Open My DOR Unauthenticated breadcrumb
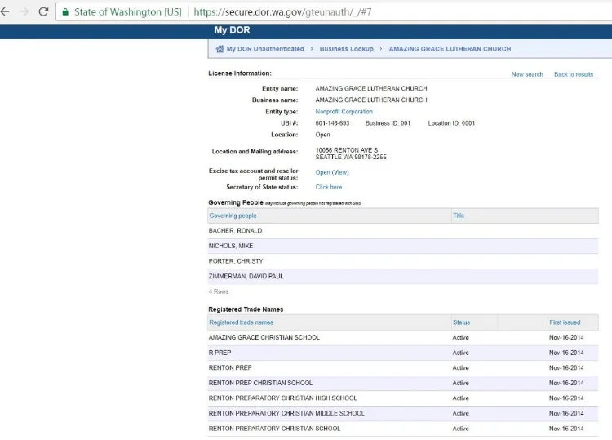 coord(265,49)
